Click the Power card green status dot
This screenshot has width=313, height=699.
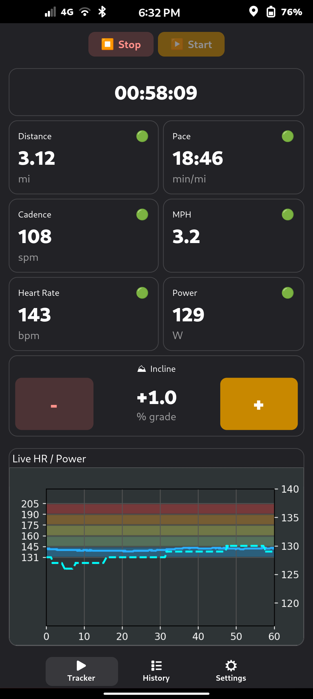288,293
